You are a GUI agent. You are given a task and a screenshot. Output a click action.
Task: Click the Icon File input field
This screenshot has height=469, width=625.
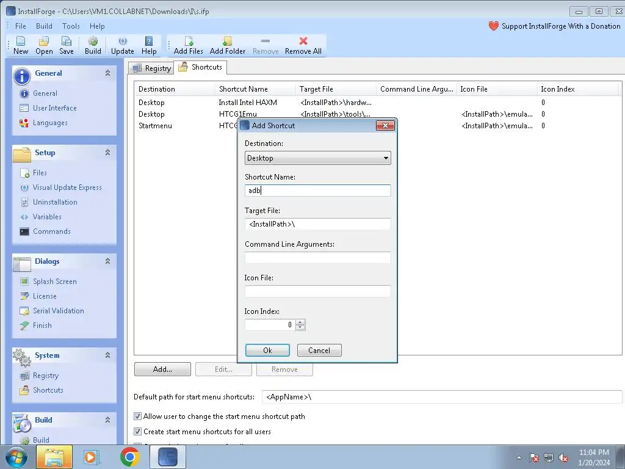point(317,291)
